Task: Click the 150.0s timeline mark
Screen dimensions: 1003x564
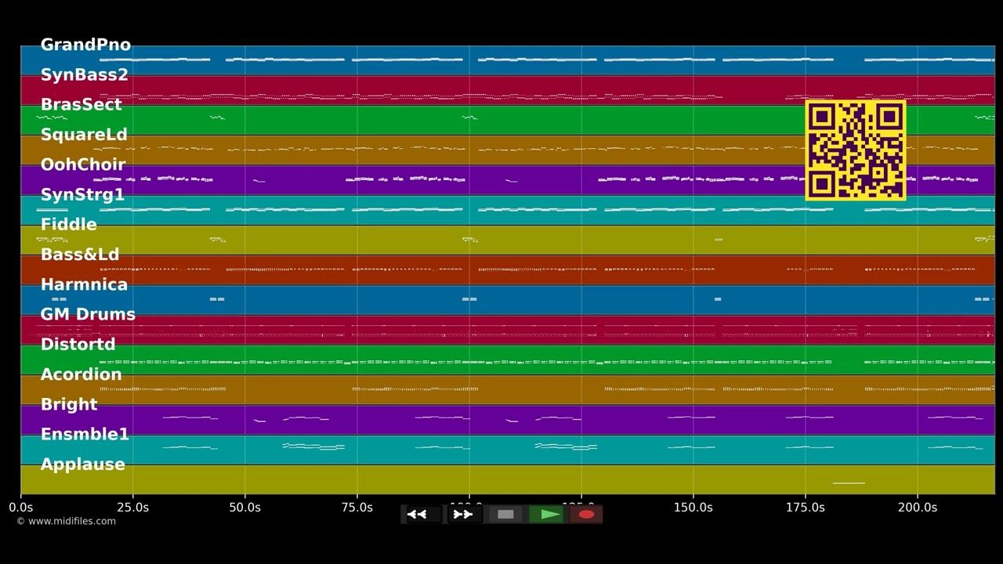Action: [x=693, y=508]
